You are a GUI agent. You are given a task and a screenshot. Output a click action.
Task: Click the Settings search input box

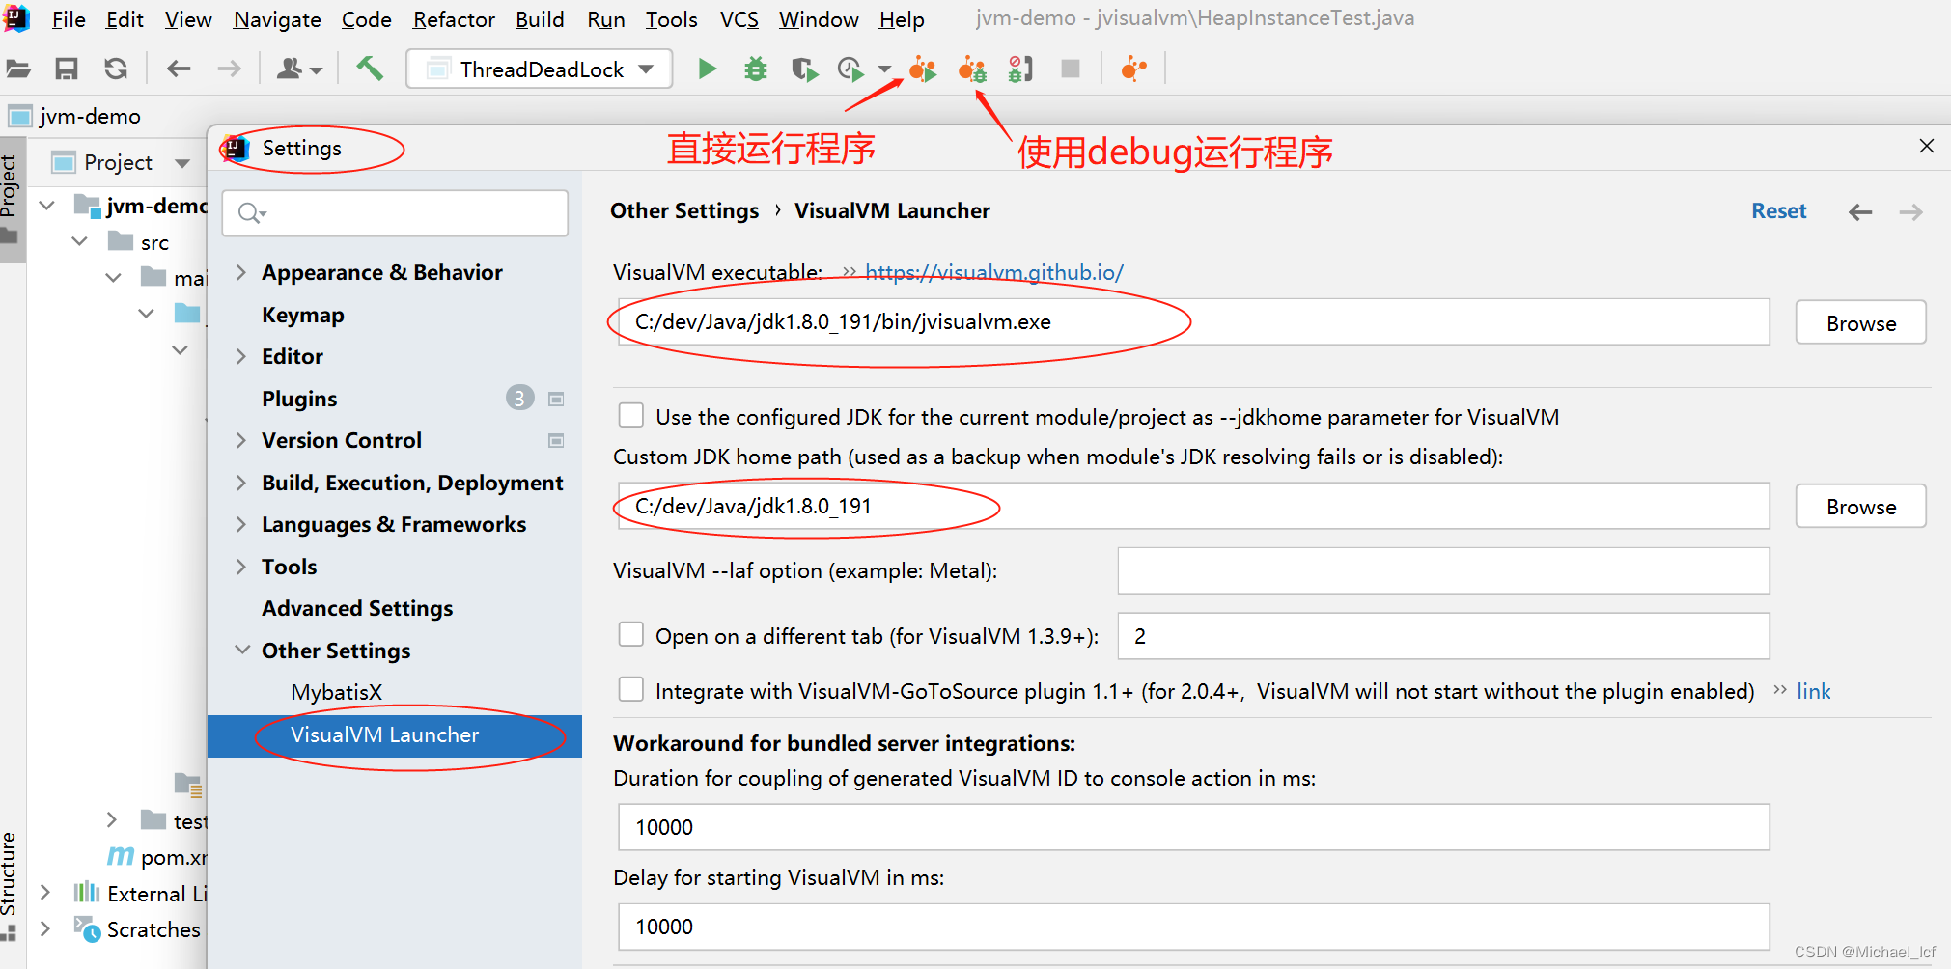pyautogui.click(x=395, y=212)
